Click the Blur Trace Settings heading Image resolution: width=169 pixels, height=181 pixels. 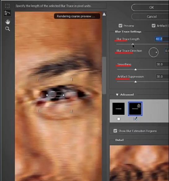pos(128,32)
